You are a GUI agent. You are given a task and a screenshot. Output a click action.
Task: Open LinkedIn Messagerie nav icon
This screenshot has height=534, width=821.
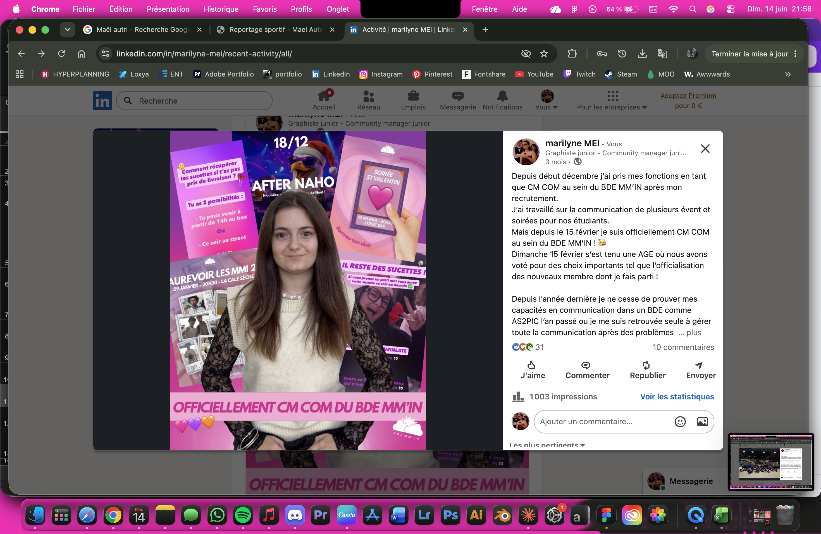[x=458, y=100]
